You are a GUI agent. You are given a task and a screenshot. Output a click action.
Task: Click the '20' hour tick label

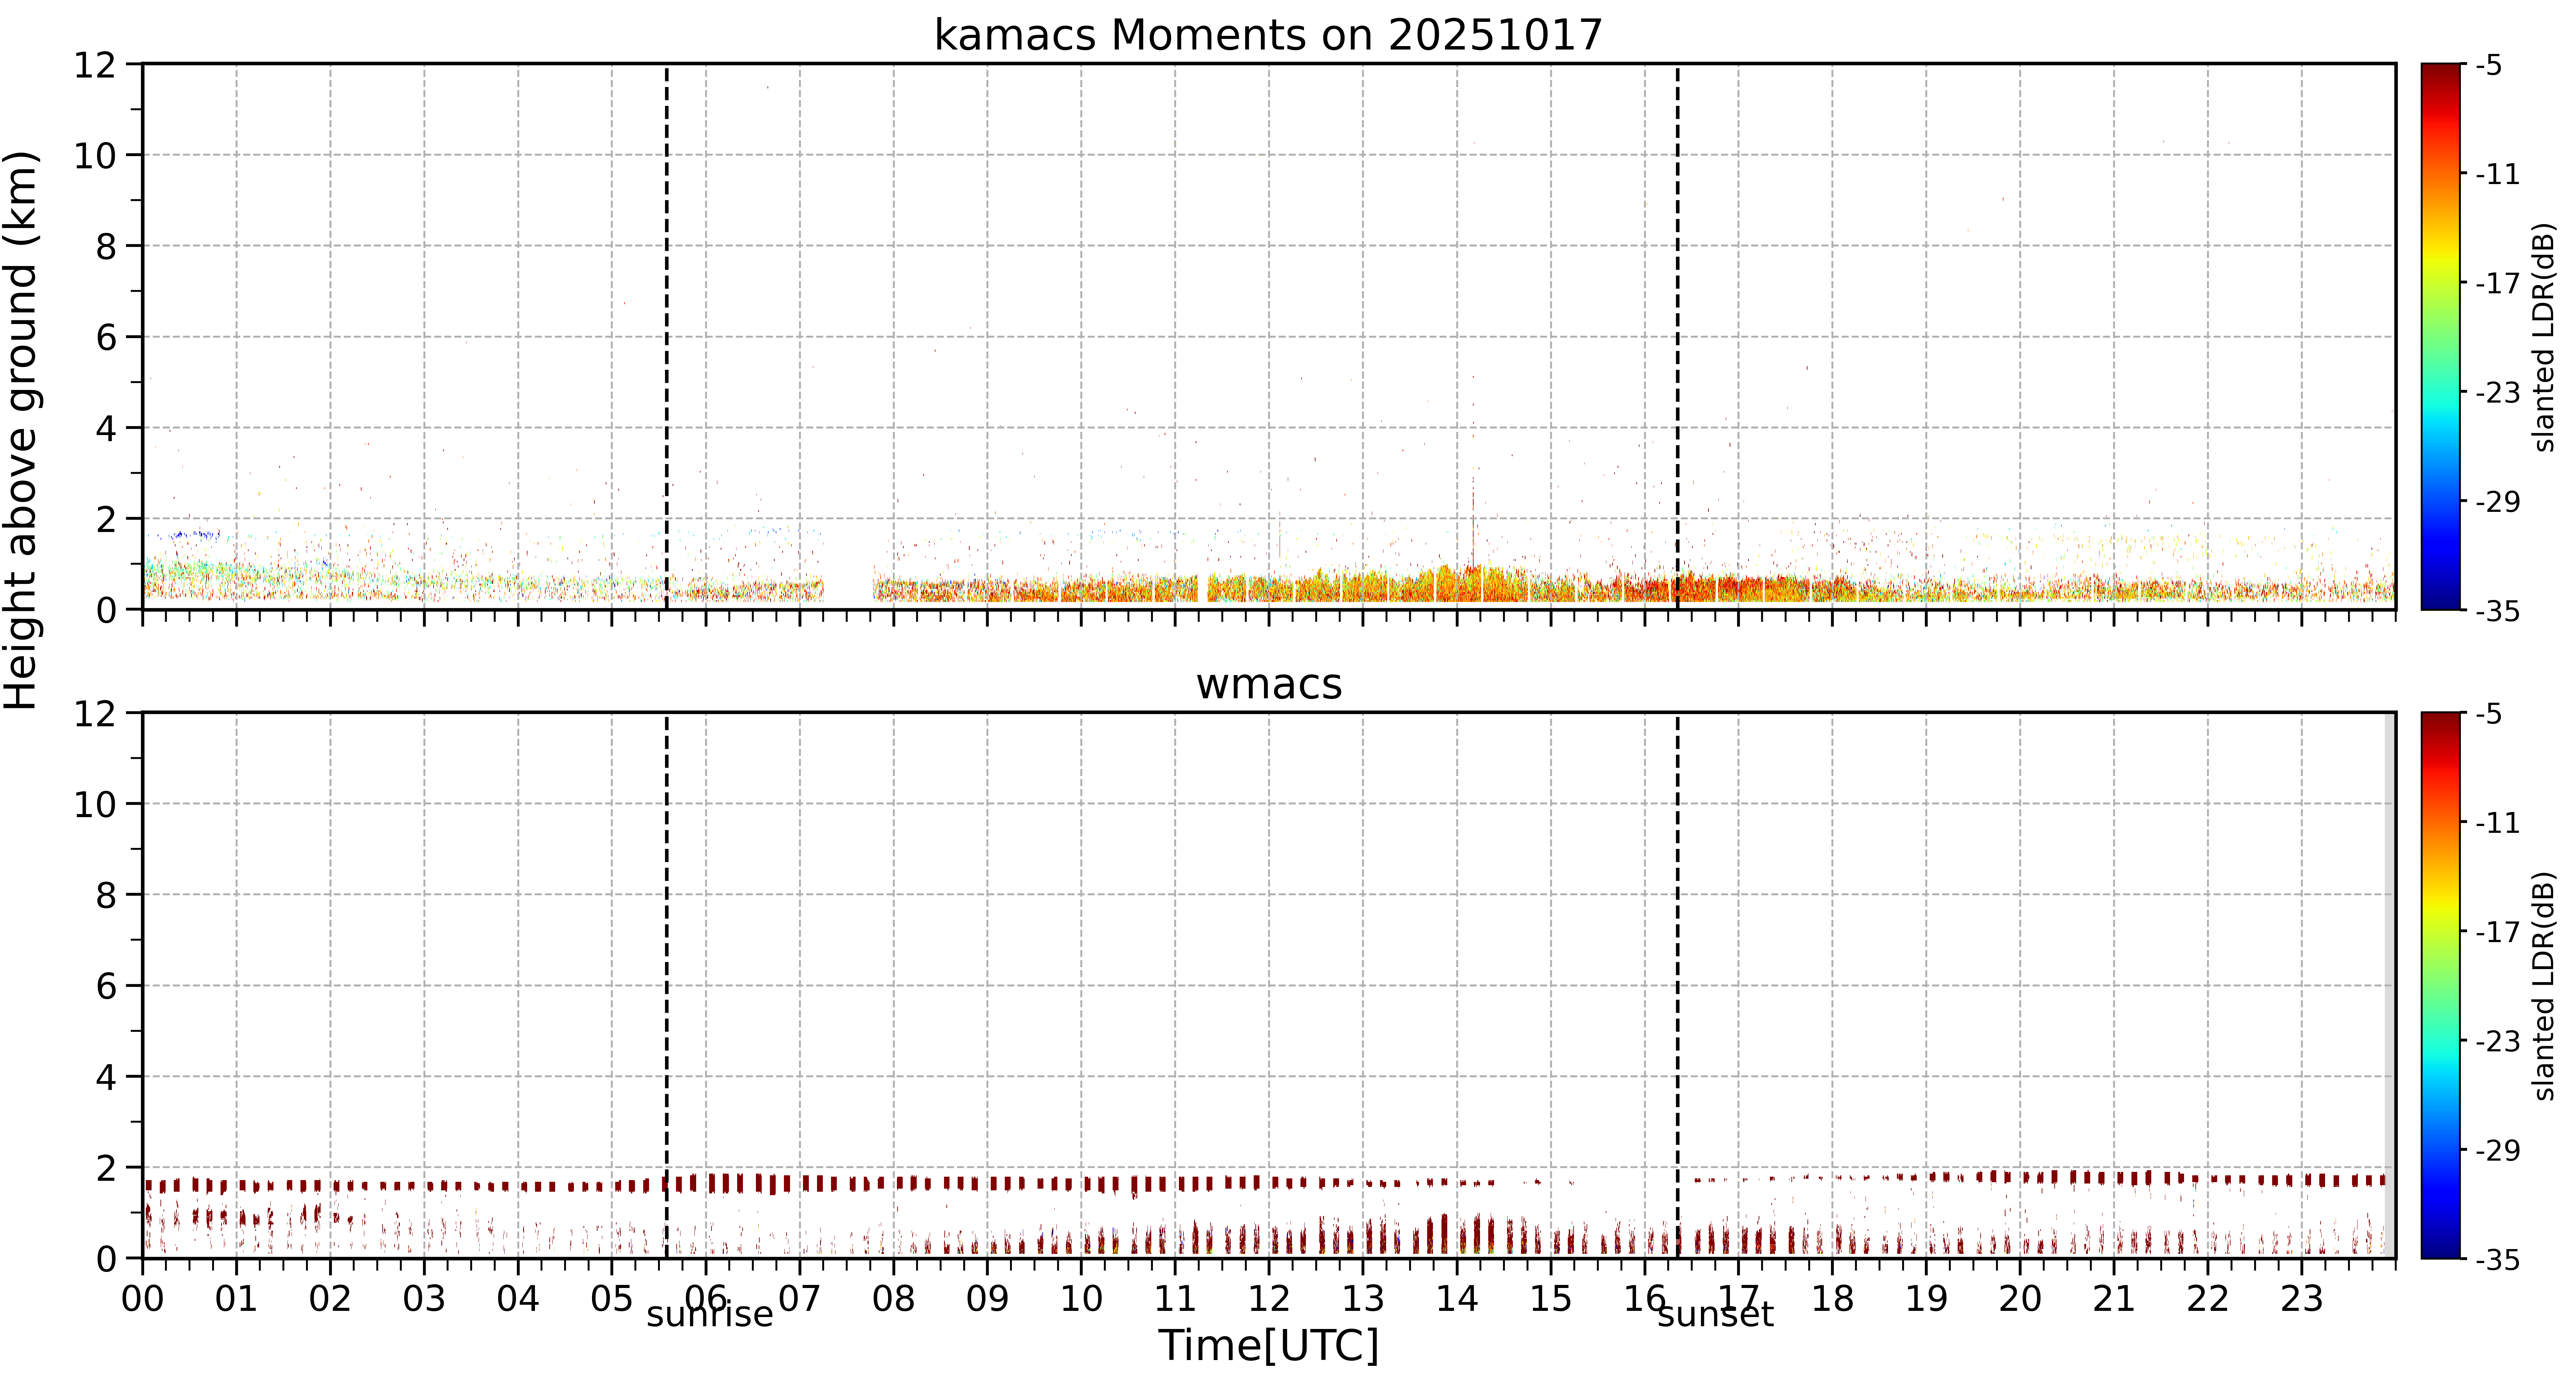click(x=2020, y=1299)
